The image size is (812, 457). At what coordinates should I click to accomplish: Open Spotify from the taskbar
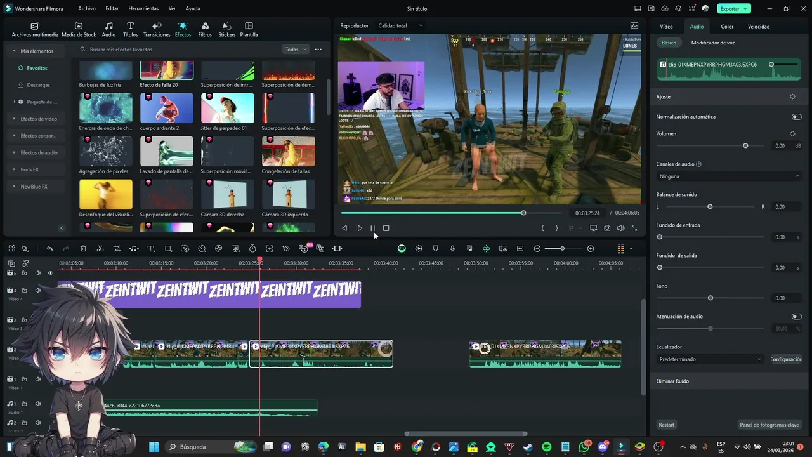pyautogui.click(x=547, y=447)
